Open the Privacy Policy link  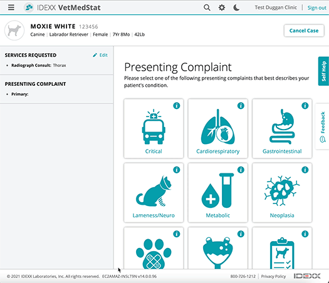273,276
